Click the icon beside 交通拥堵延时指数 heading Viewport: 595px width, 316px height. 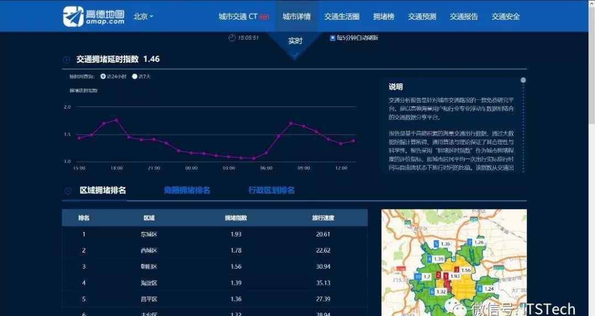67,60
